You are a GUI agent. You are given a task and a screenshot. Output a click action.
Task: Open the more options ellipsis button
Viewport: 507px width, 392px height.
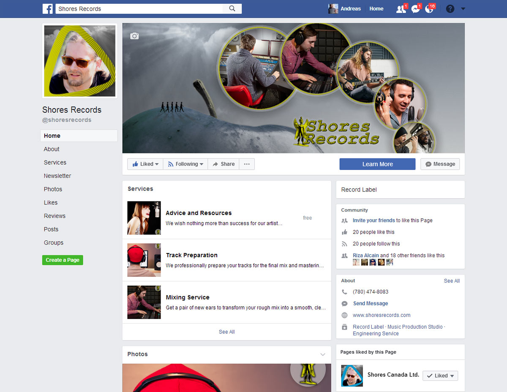247,164
